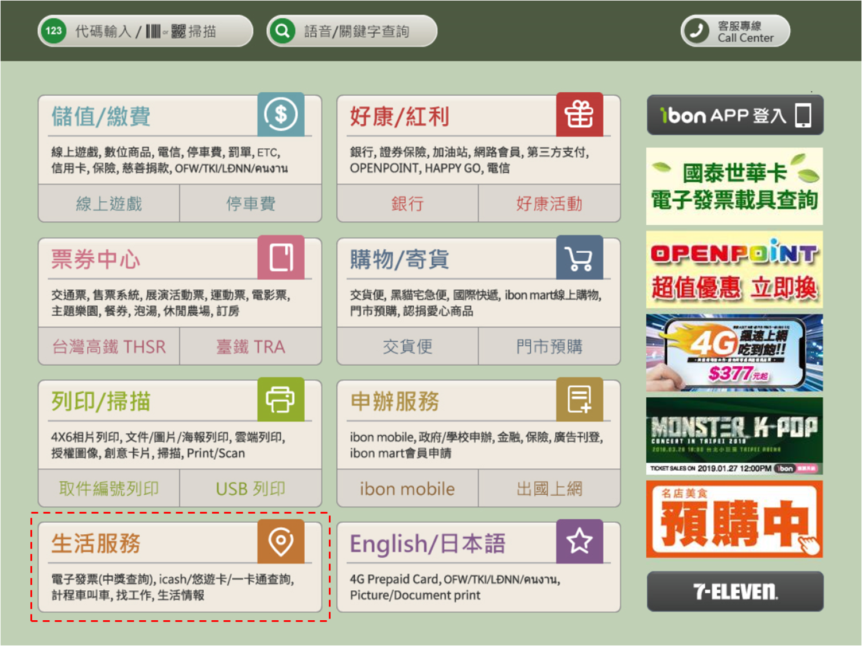This screenshot has height=646, width=862.
Task: Open the 代碼輸入 / 掃描 field
Action: click(145, 31)
